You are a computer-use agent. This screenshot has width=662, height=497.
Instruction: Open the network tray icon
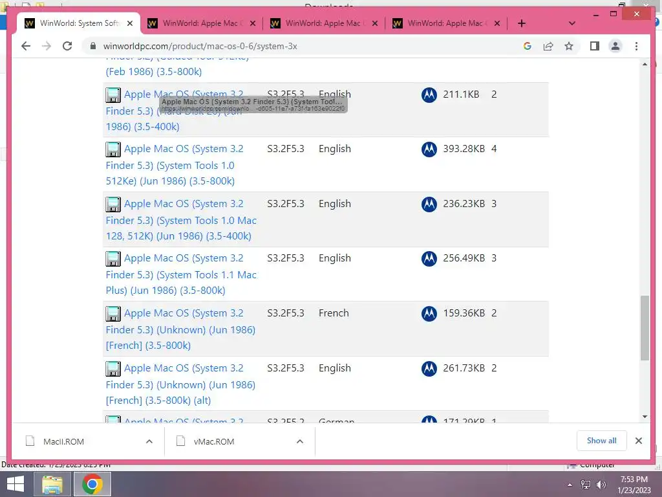coord(586,485)
